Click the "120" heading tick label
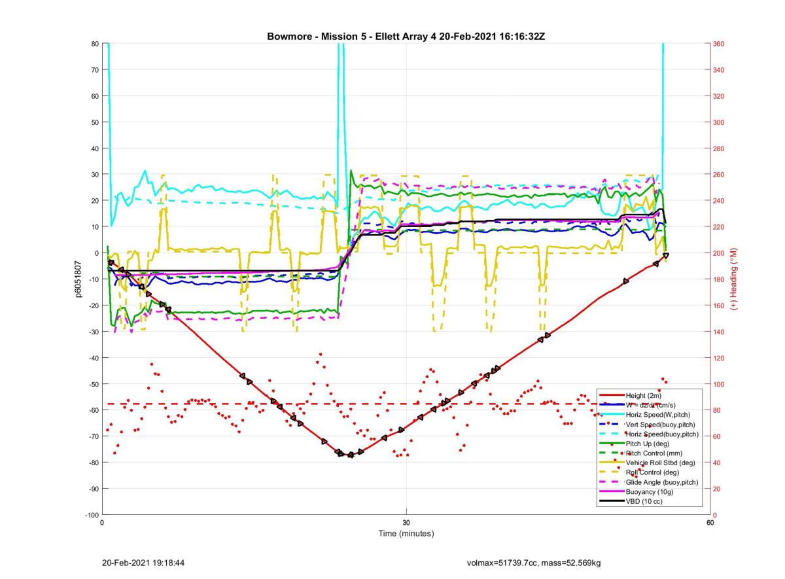 (x=720, y=358)
